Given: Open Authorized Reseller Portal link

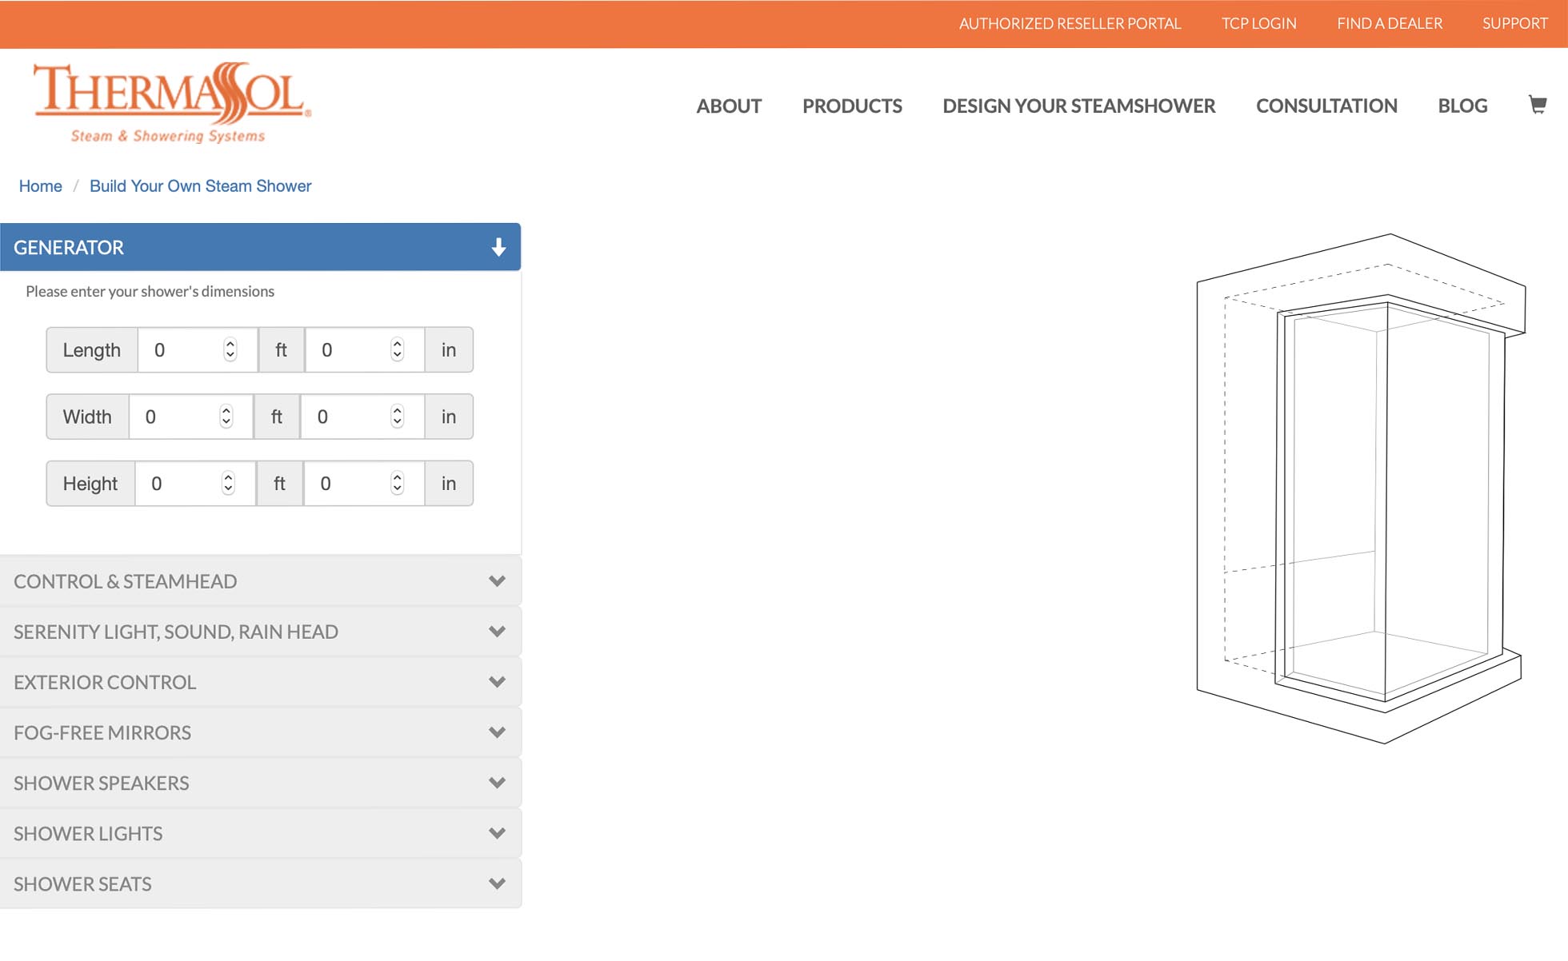Looking at the screenshot, I should pos(1070,23).
